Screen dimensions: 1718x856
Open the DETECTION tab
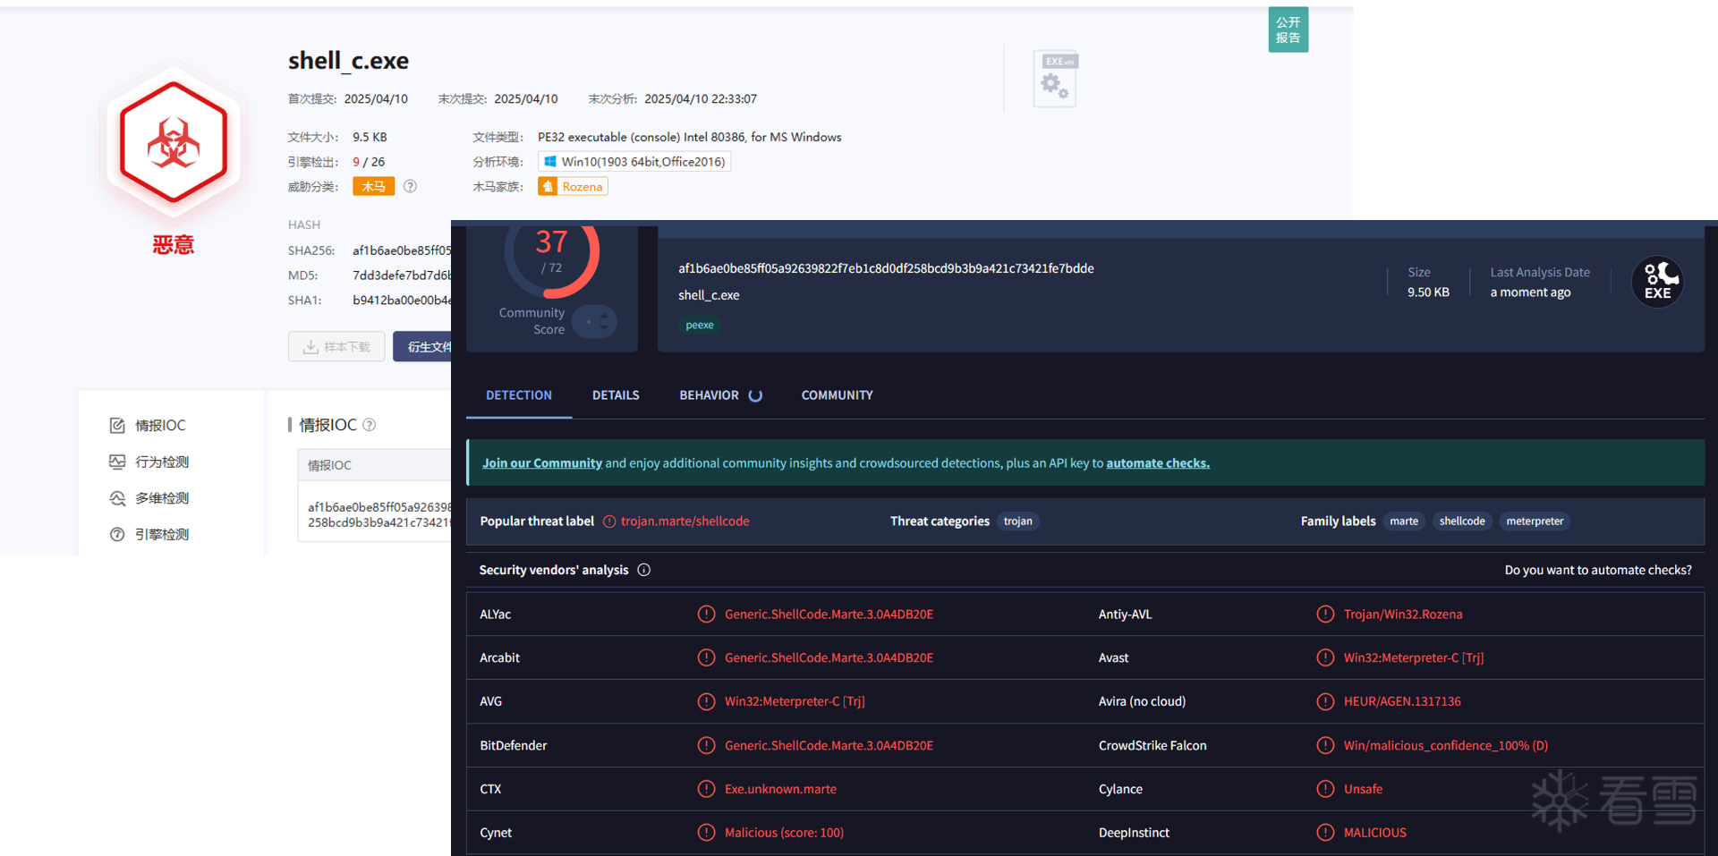click(519, 395)
